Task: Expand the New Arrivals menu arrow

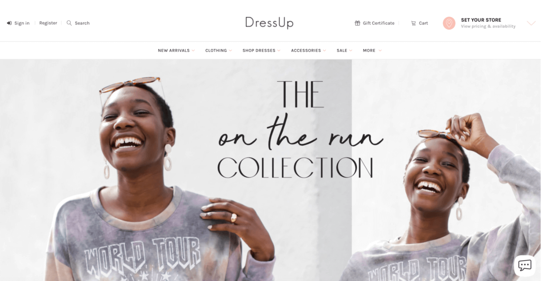Action: click(193, 51)
